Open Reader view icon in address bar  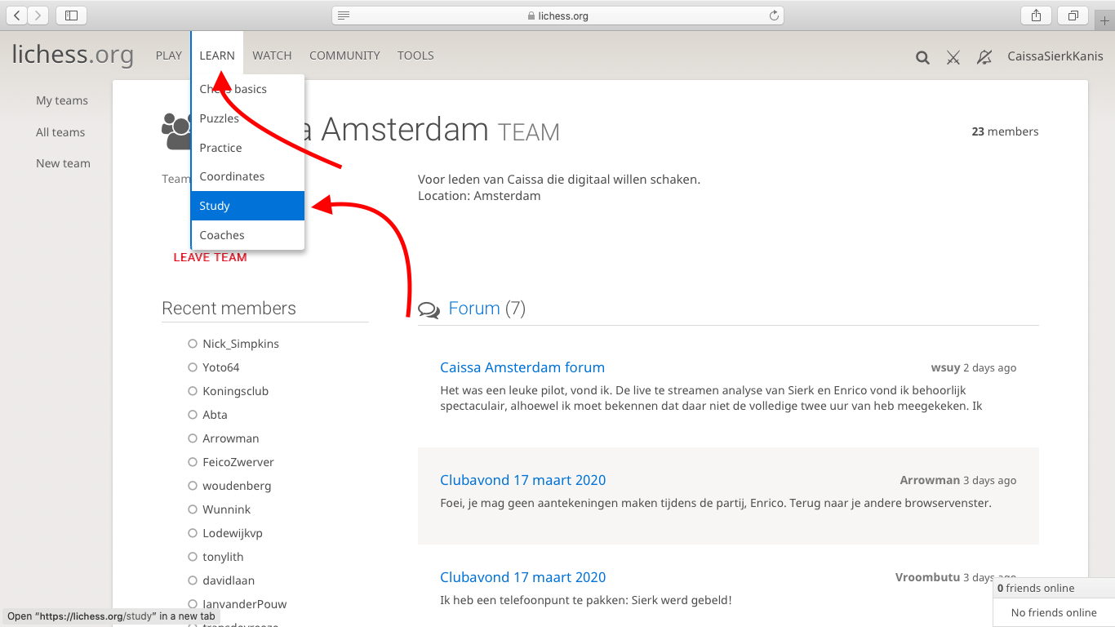pos(344,16)
